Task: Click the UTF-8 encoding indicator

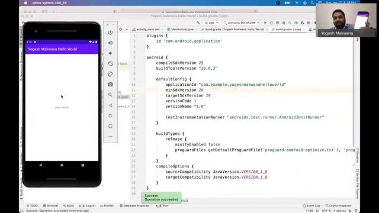Action: pos(326,211)
